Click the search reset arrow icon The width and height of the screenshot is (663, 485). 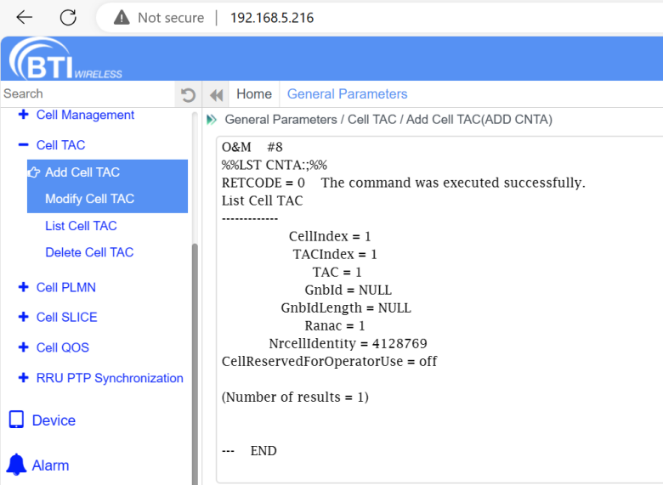pyautogui.click(x=189, y=94)
